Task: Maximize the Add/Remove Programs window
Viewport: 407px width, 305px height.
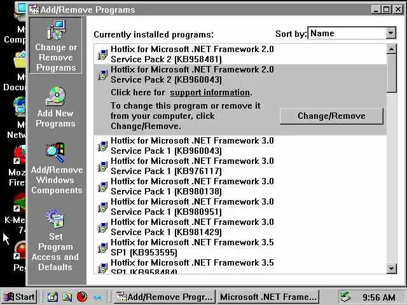Action: 387,10
